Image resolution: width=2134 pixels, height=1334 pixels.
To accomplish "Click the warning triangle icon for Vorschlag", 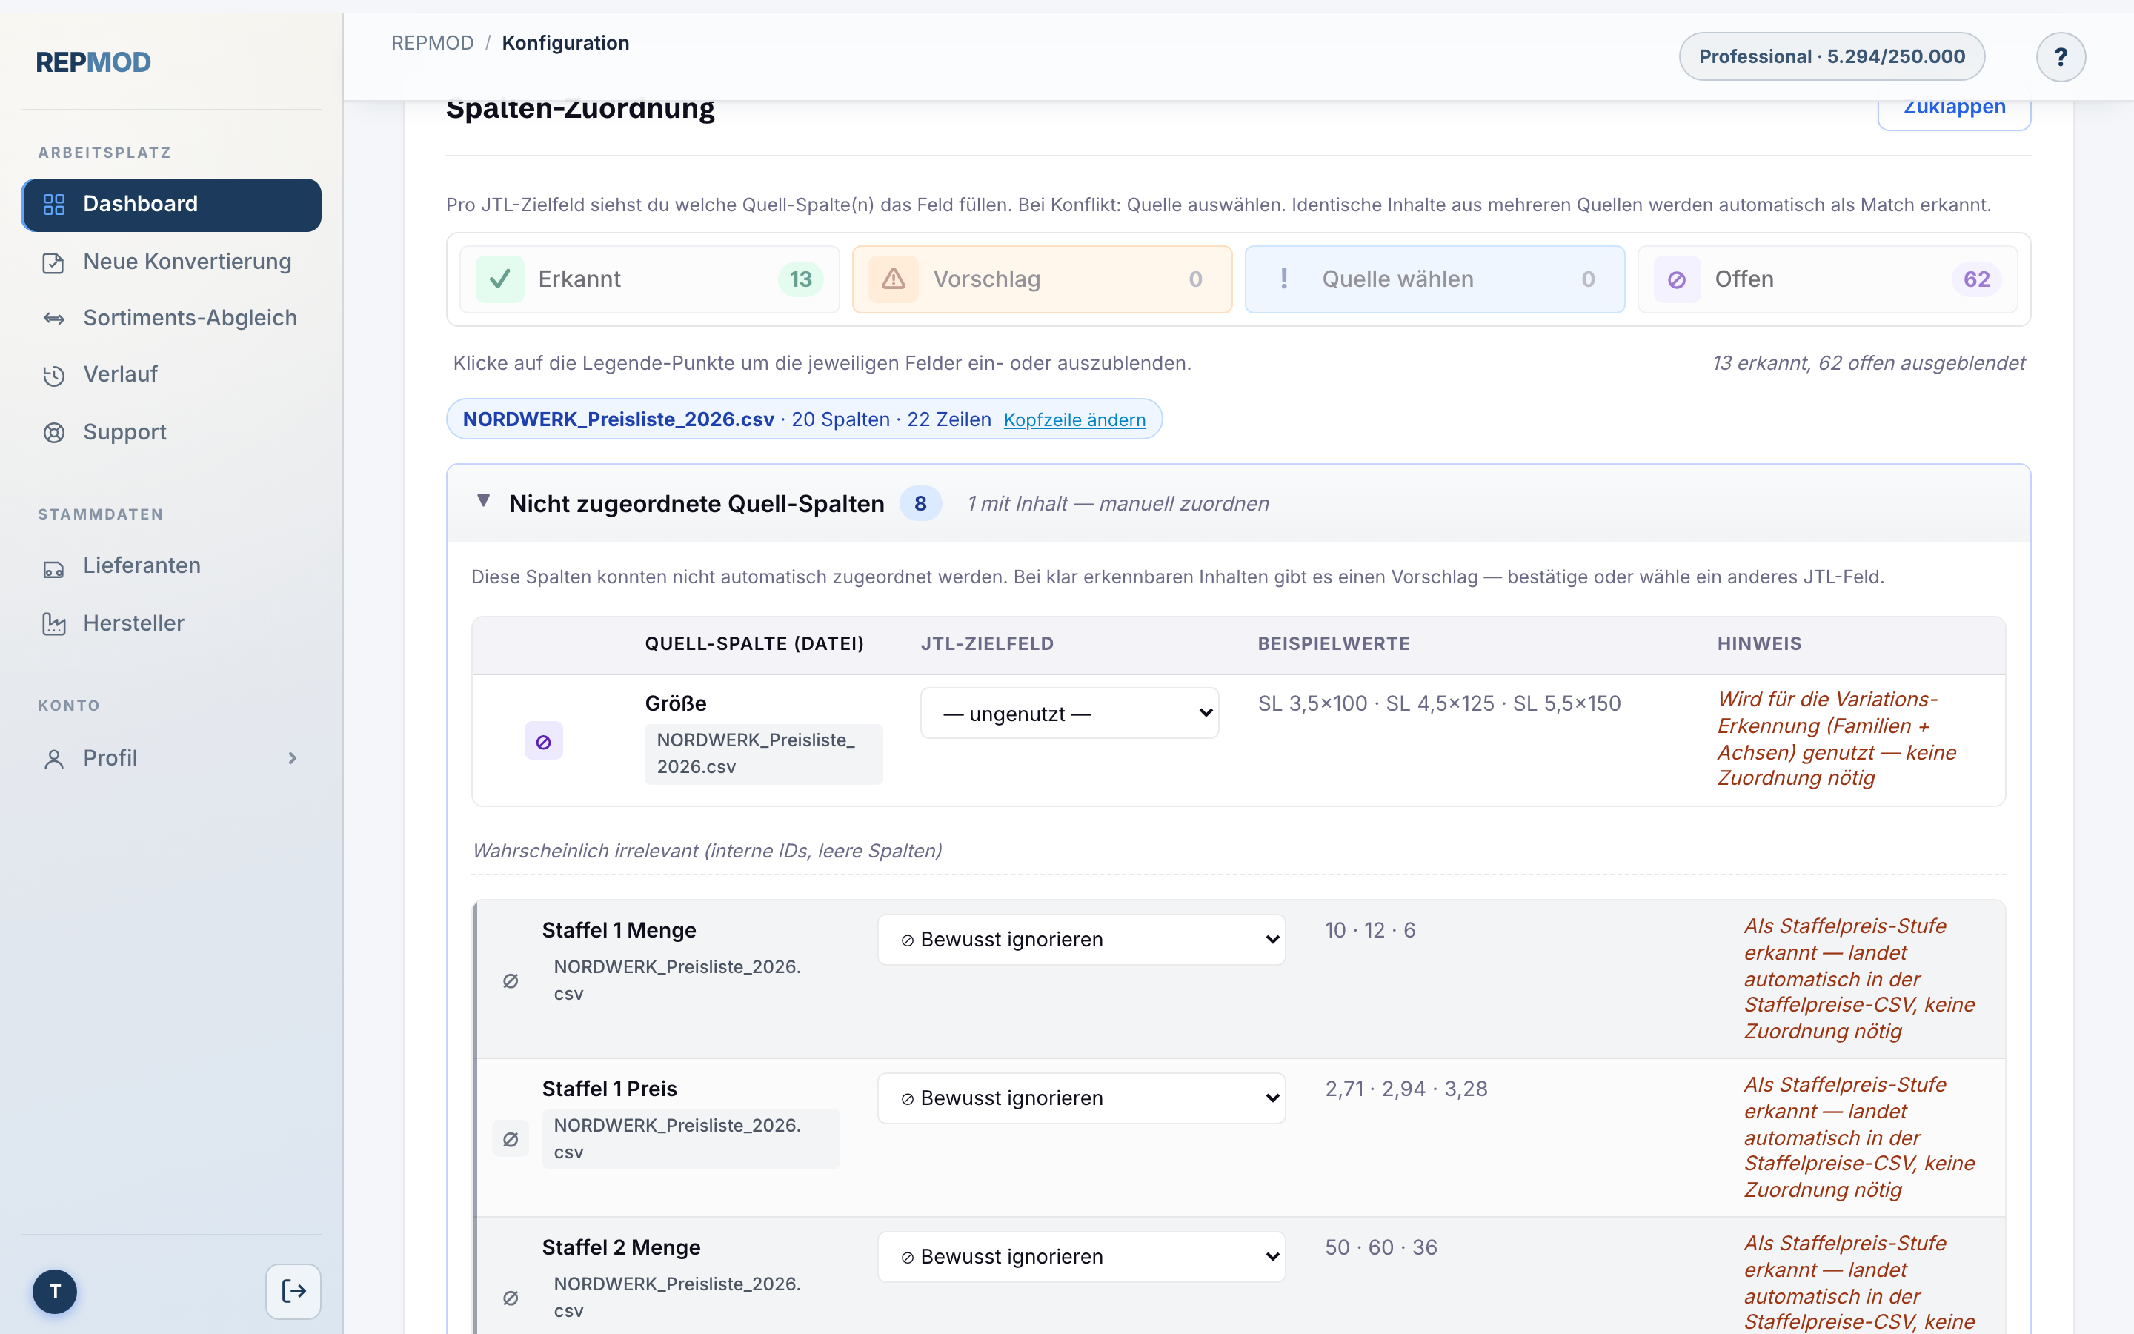I will pyautogui.click(x=894, y=279).
